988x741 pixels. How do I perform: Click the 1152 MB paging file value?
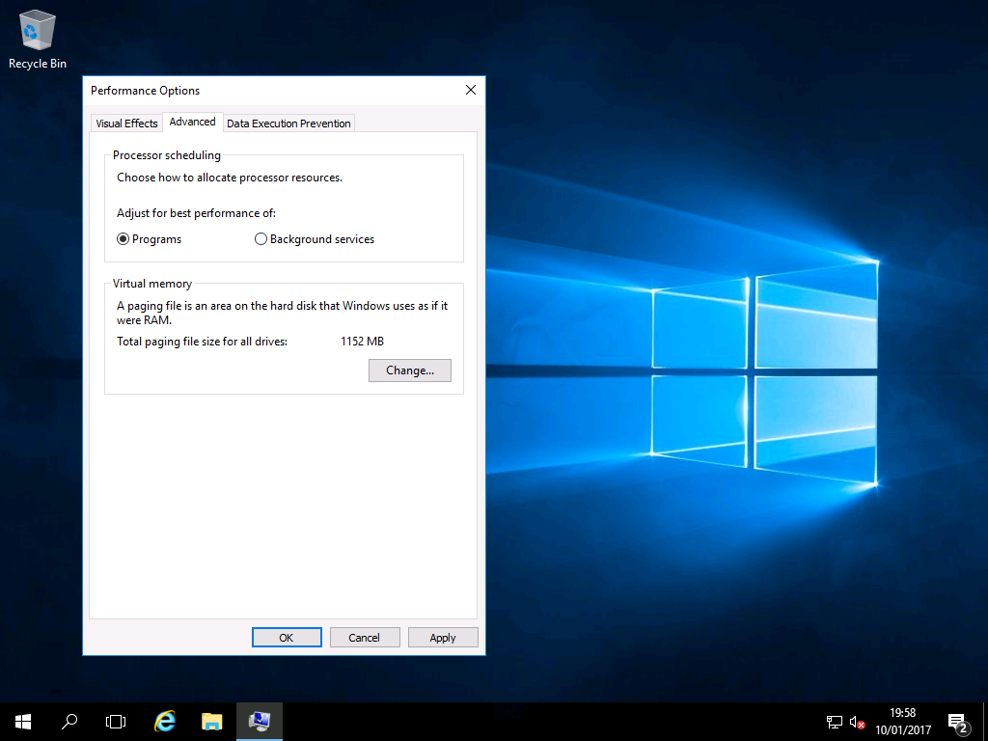tap(363, 342)
